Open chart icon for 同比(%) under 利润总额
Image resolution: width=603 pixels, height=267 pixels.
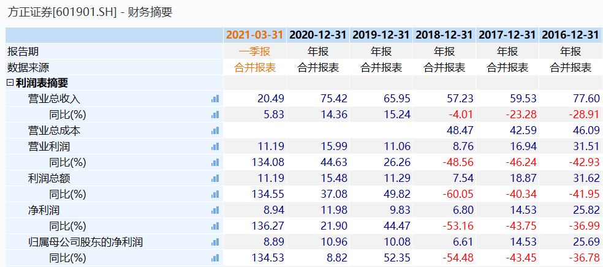(215, 194)
